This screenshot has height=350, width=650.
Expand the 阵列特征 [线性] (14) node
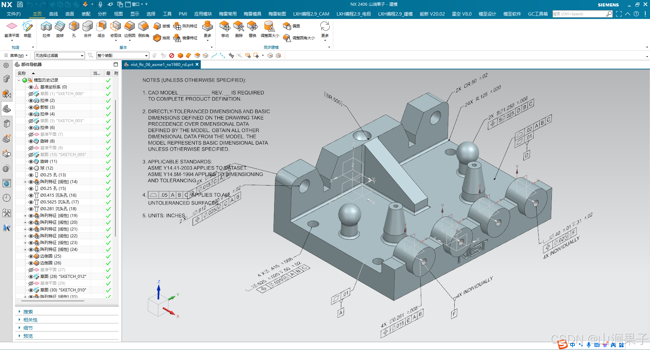[x=25, y=182]
